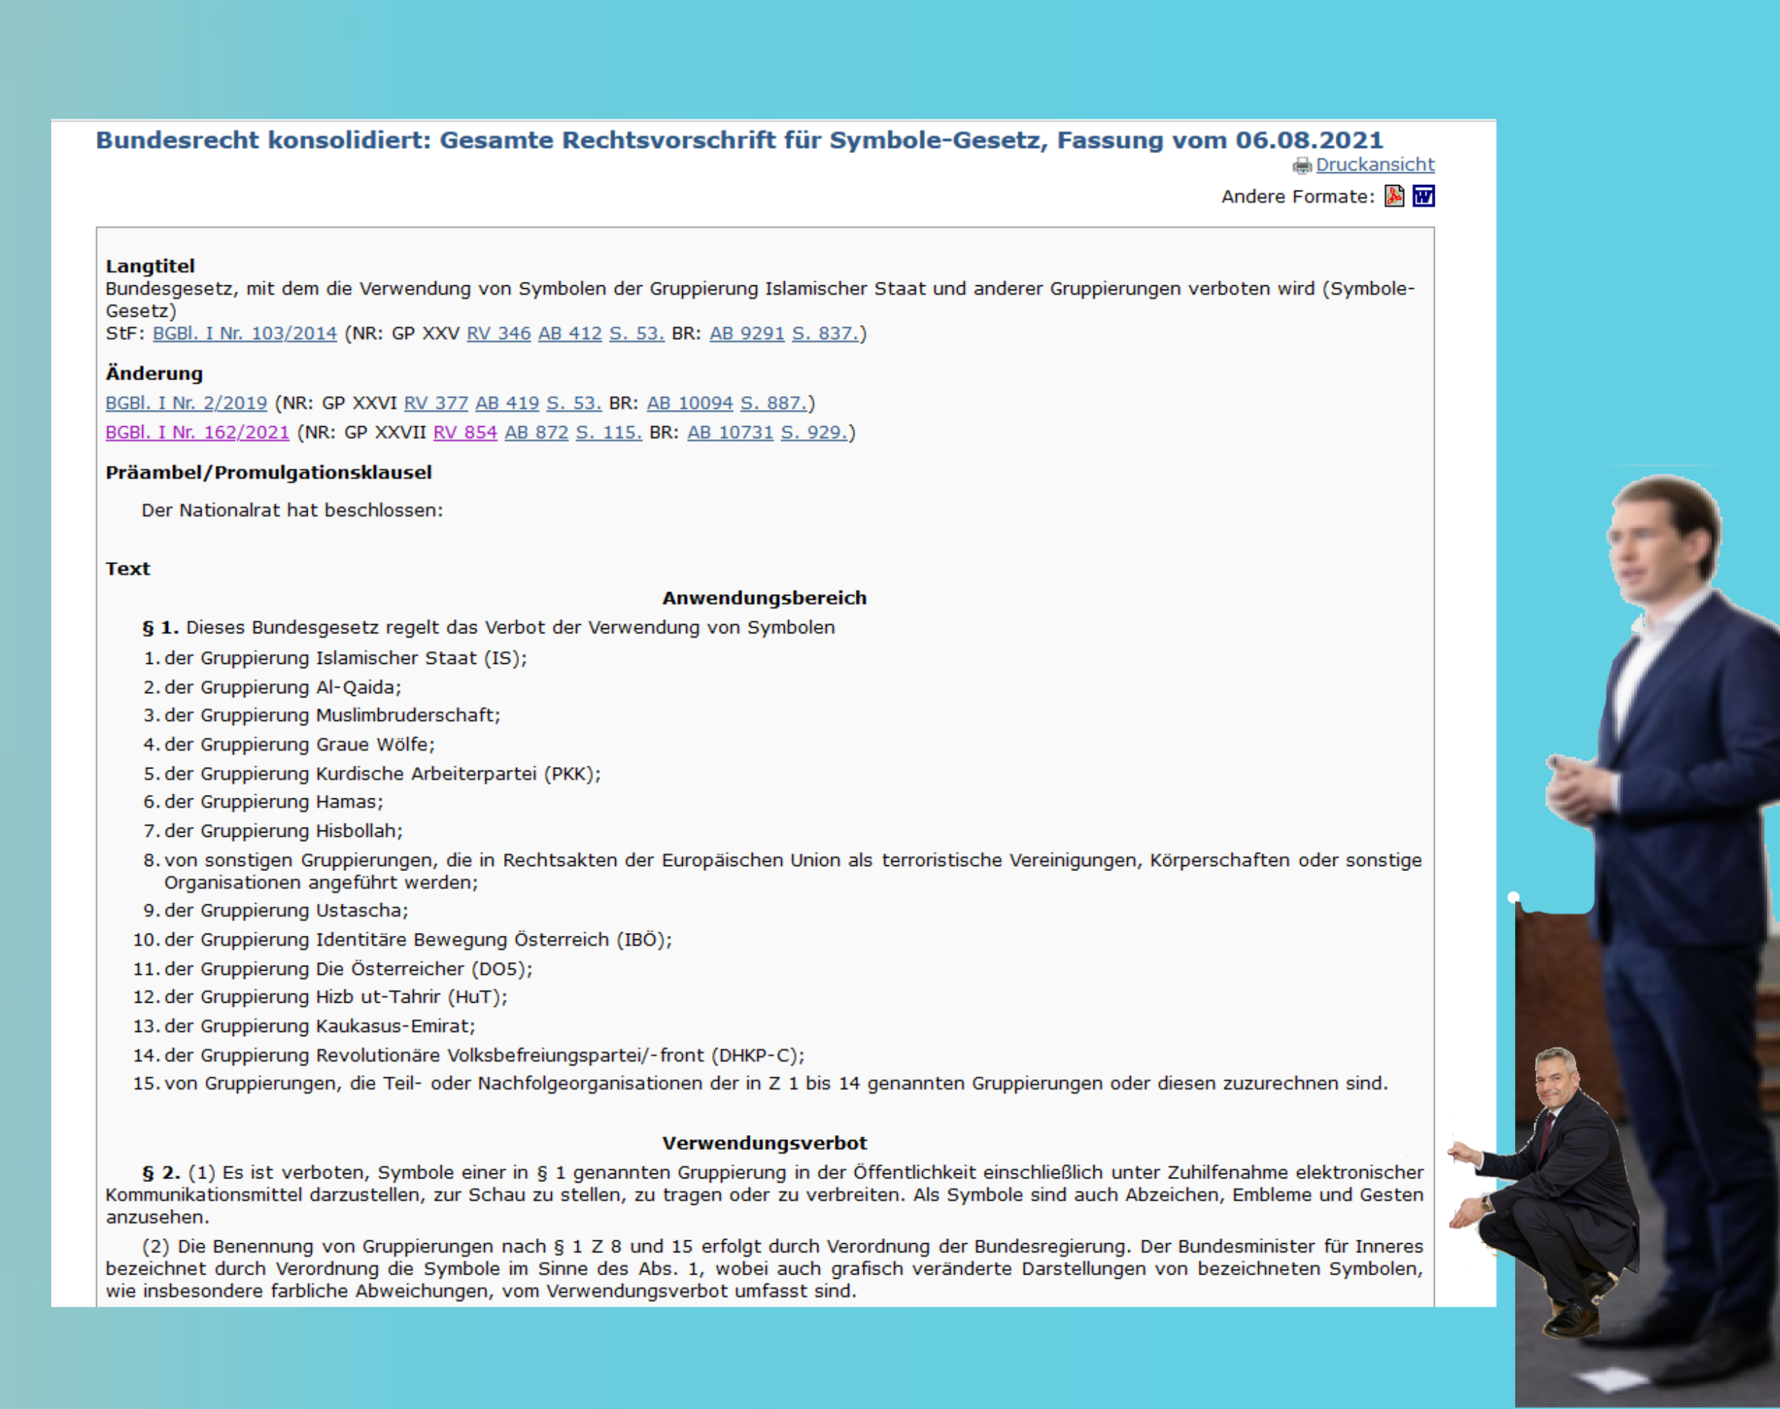Open the RV 346 link

498,333
